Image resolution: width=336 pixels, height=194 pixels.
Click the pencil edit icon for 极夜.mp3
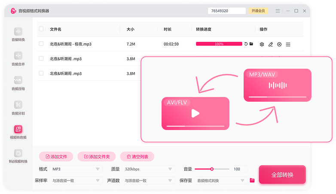coord(271,44)
